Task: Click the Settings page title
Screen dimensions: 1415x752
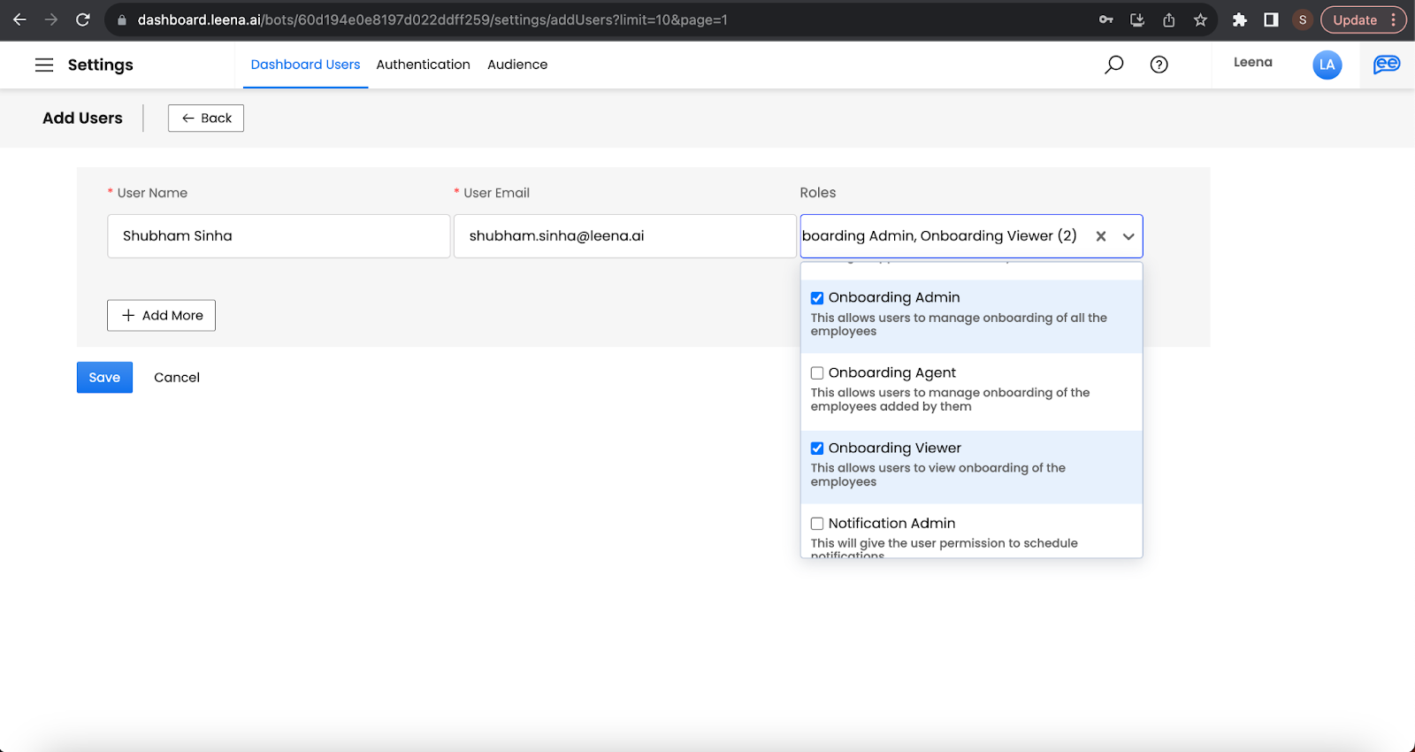Action: pos(100,65)
